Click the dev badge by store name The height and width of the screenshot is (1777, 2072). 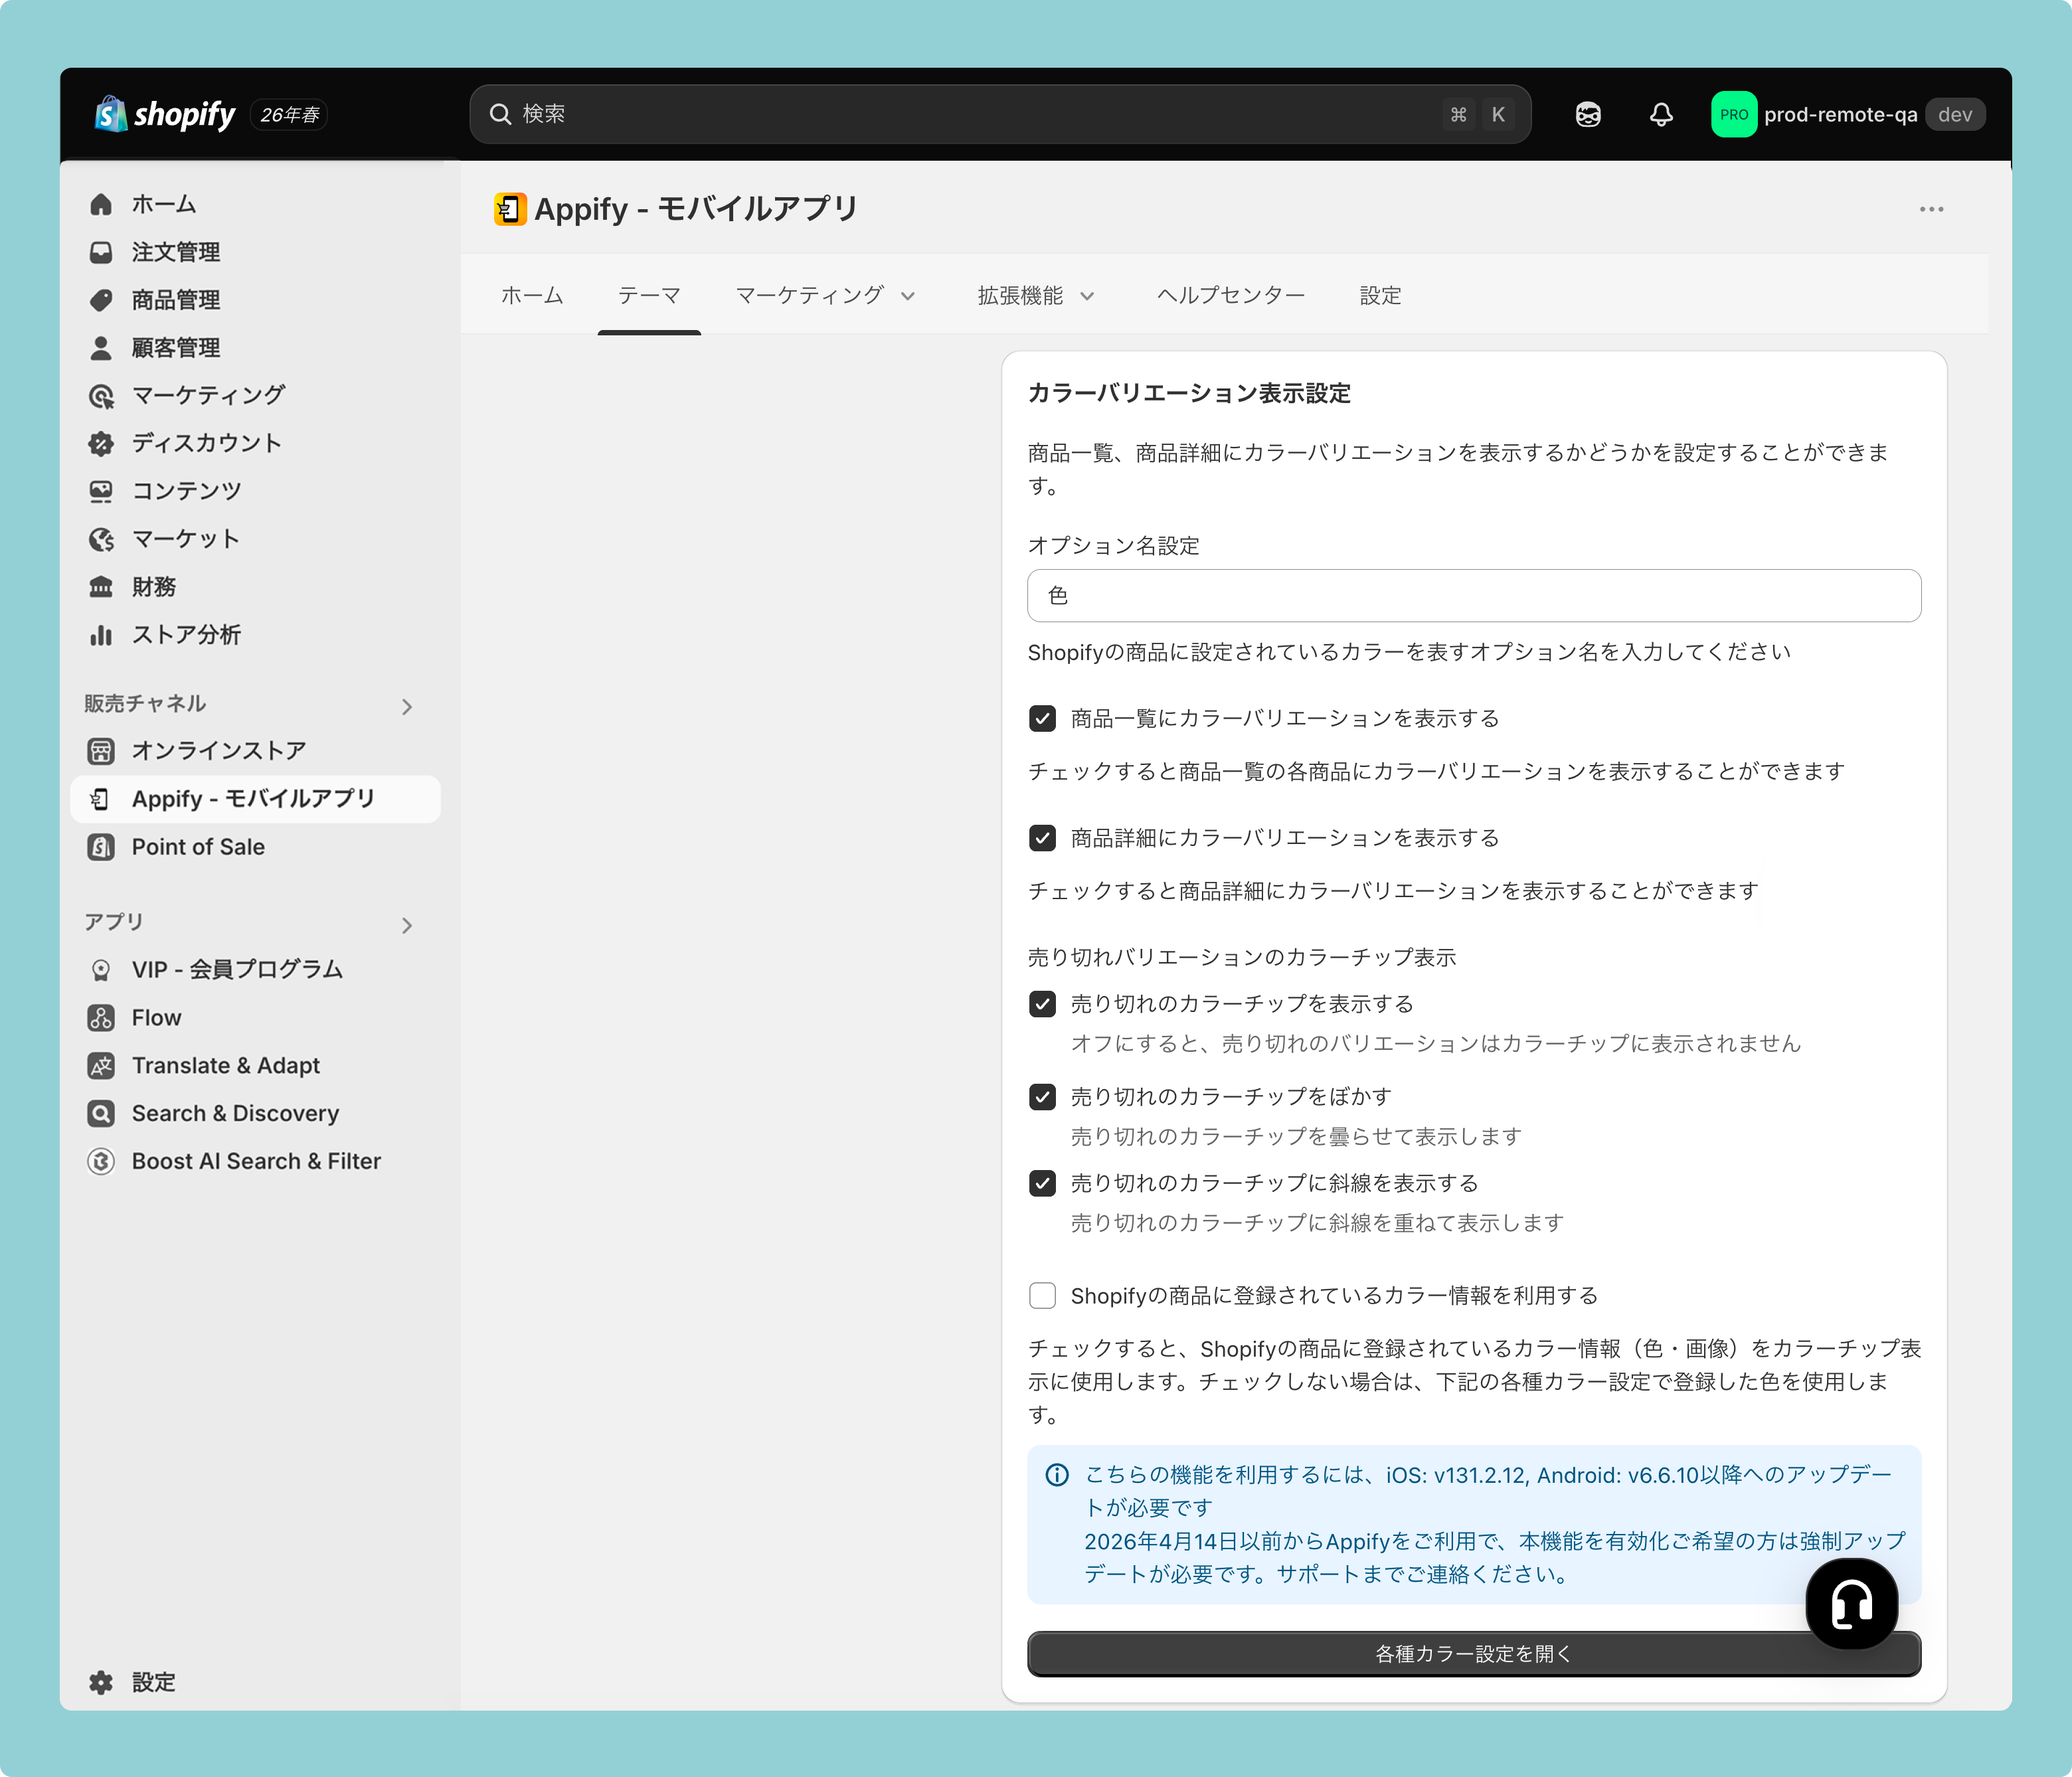pos(1955,114)
